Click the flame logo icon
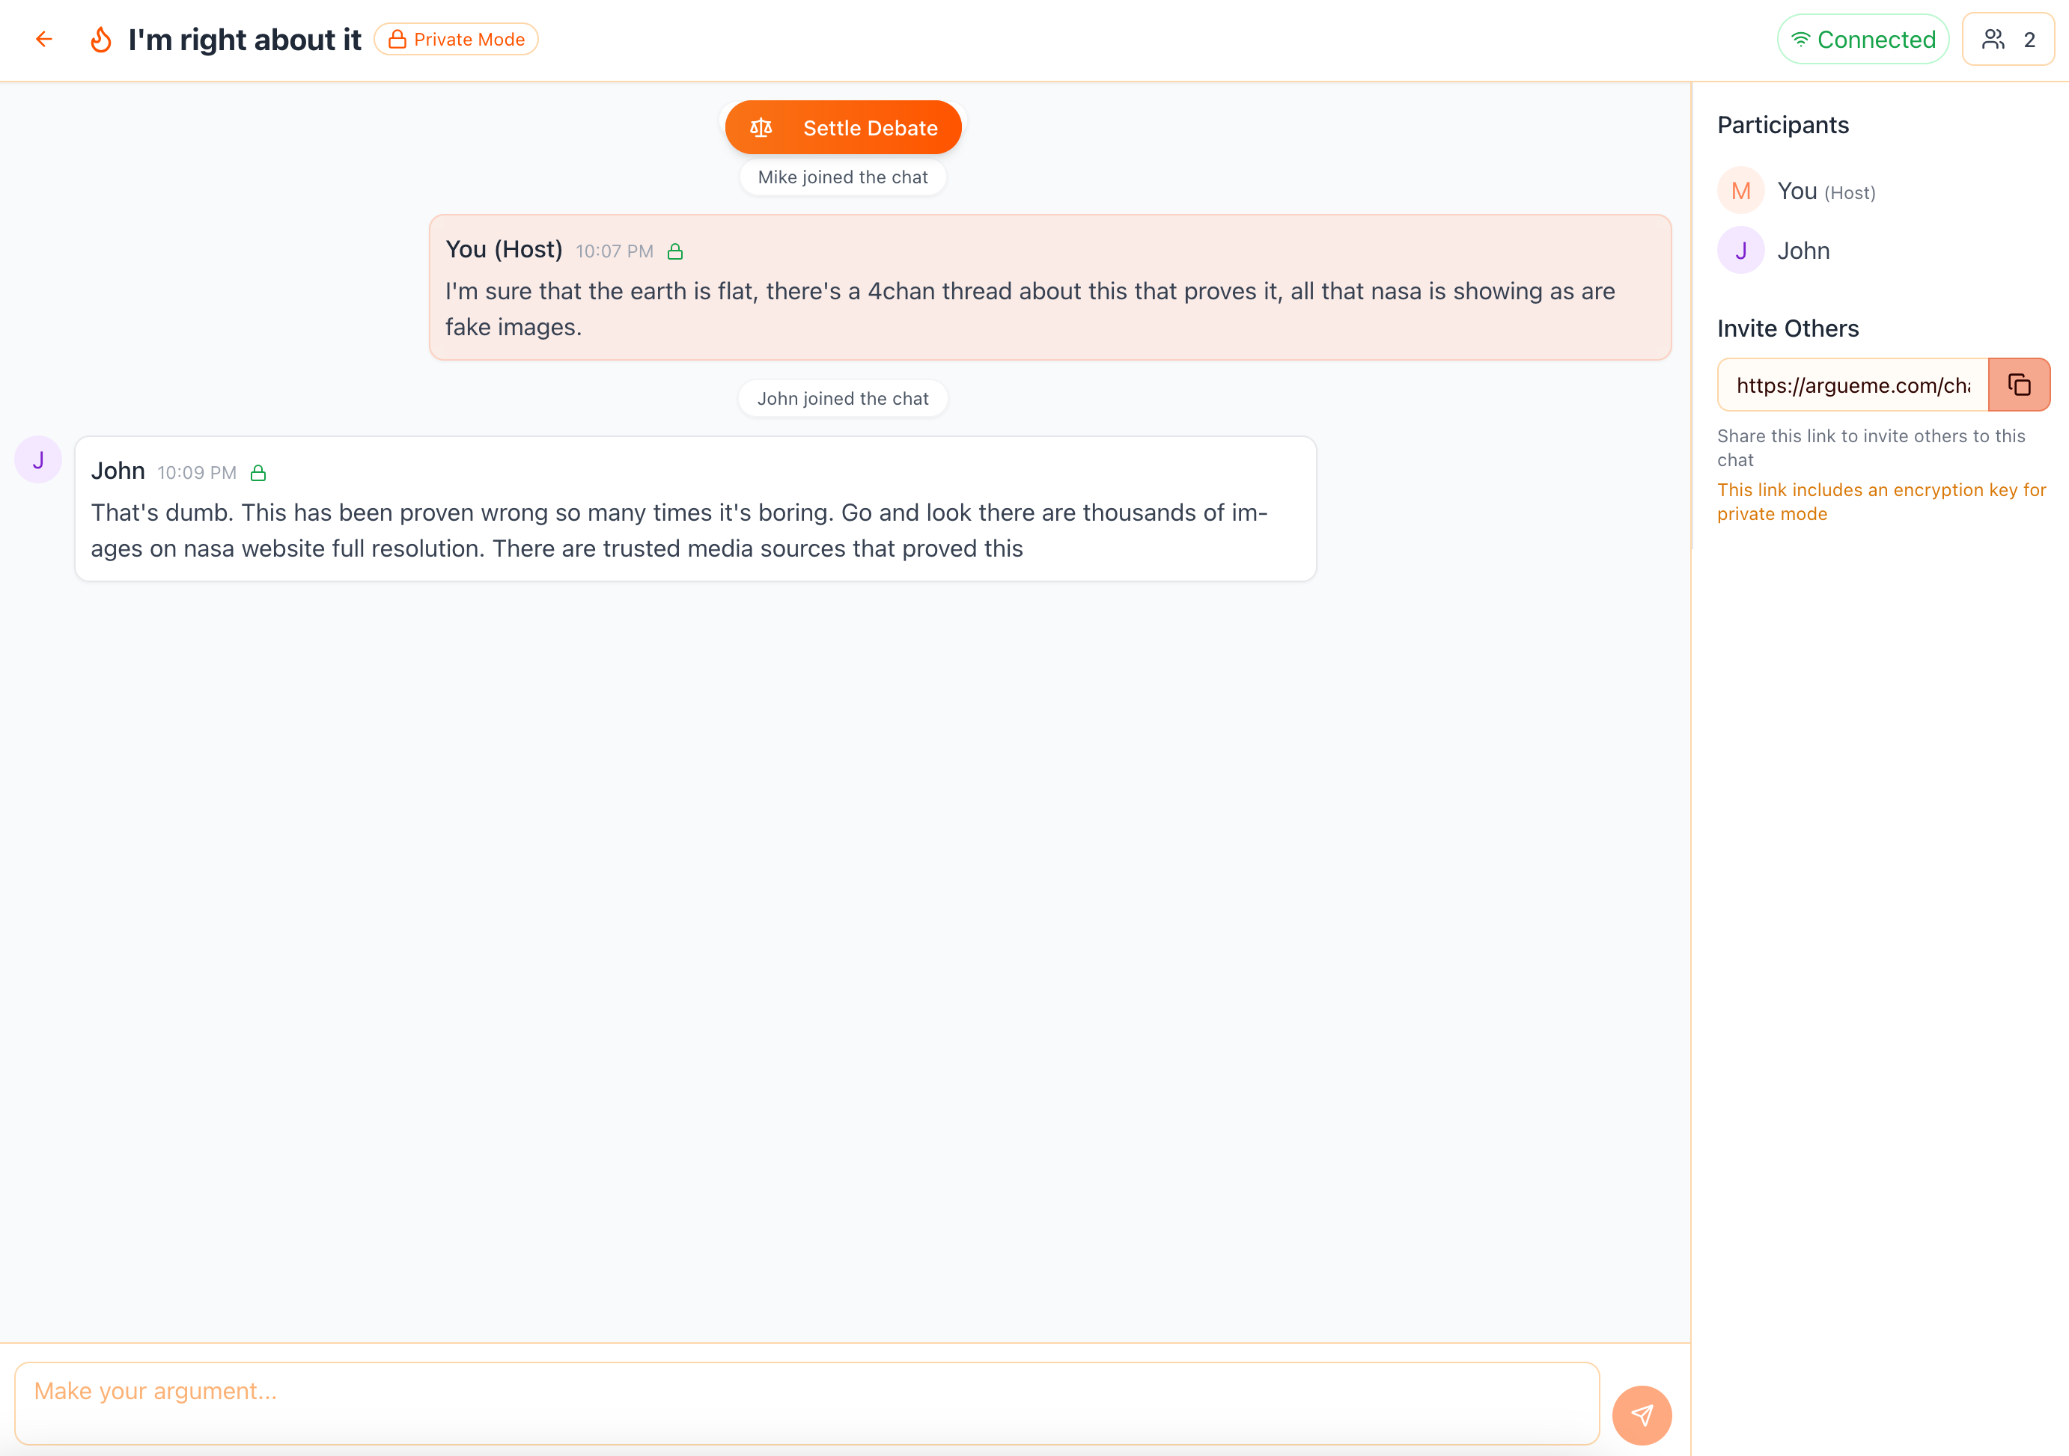Viewport: 2069px width, 1456px height. pyautogui.click(x=101, y=39)
